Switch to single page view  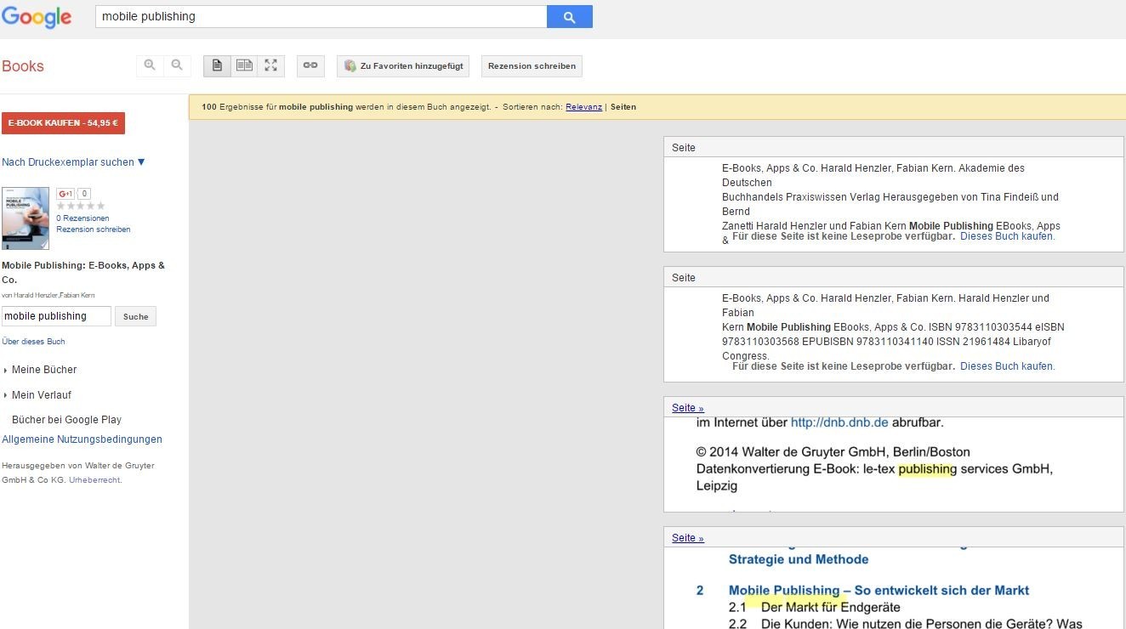pos(217,65)
